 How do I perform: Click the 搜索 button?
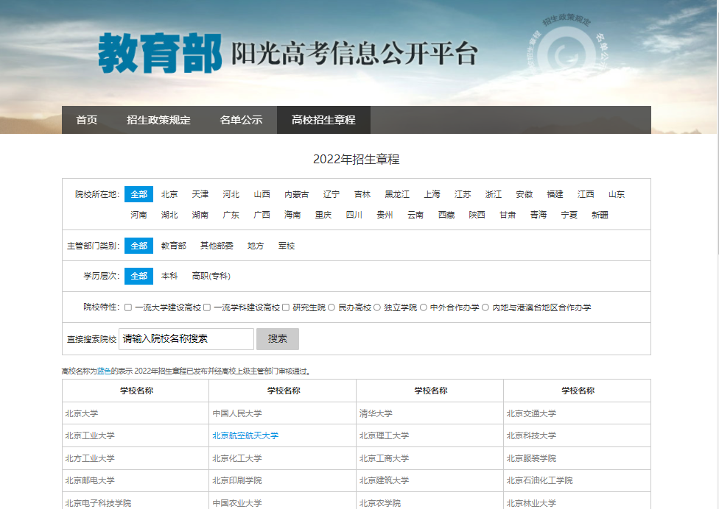point(278,339)
